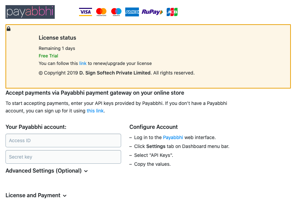Image resolution: width=296 pixels, height=202 pixels.
Task: Expand the License and Payment section
Action: tap(33, 195)
